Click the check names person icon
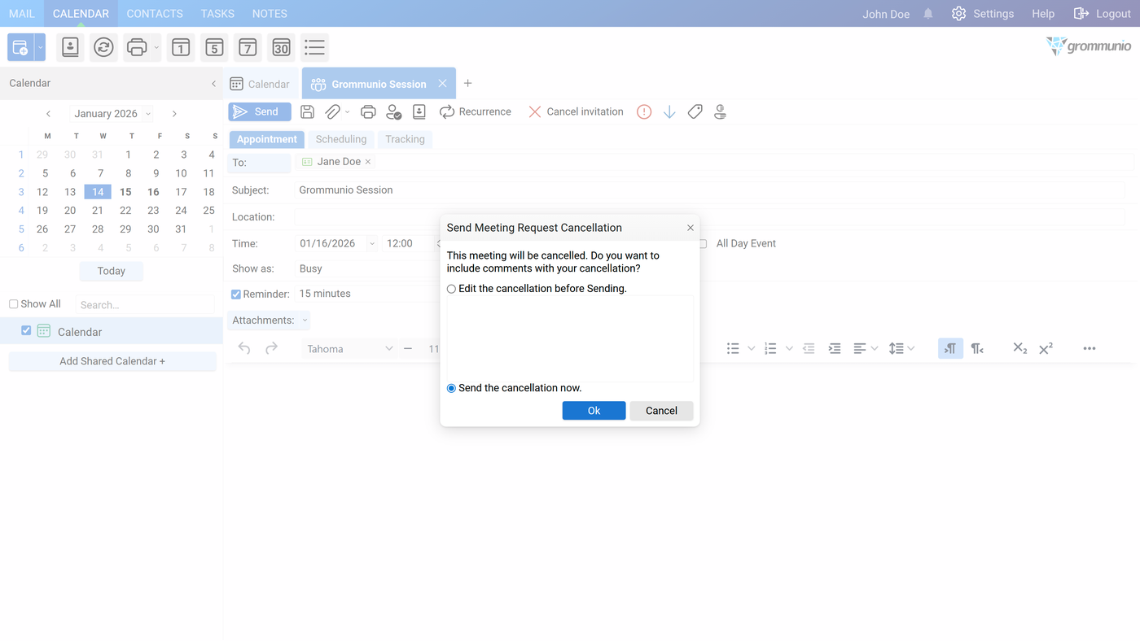 tap(394, 112)
